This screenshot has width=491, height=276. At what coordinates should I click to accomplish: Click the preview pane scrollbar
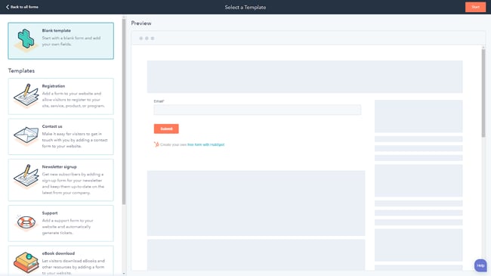pyautogui.click(x=483, y=92)
